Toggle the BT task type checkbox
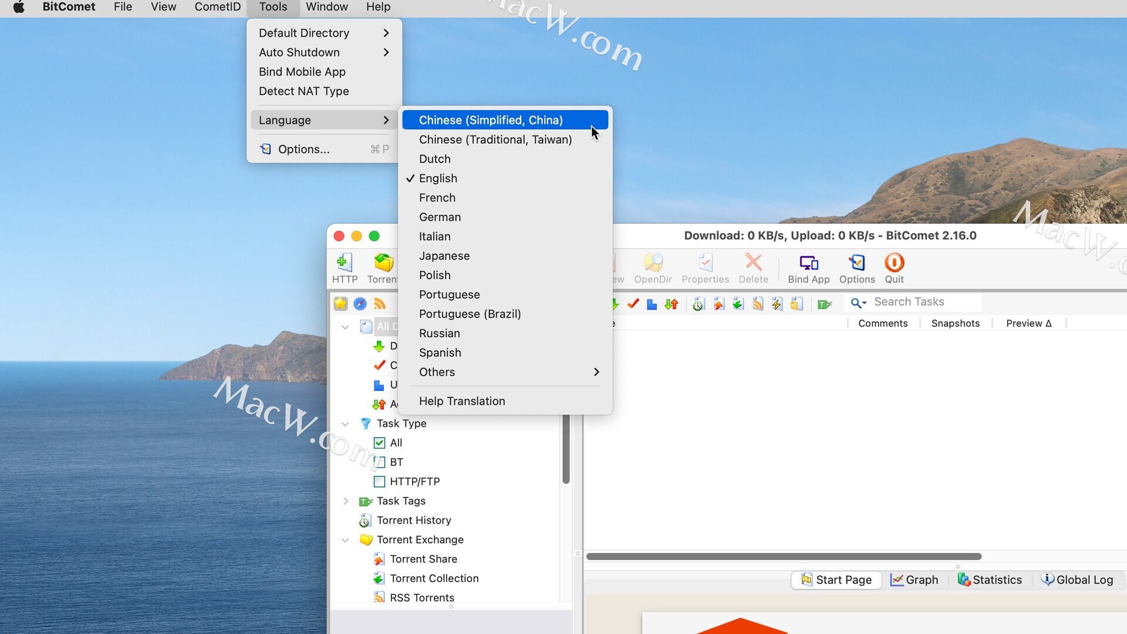1127x634 pixels. coord(379,463)
